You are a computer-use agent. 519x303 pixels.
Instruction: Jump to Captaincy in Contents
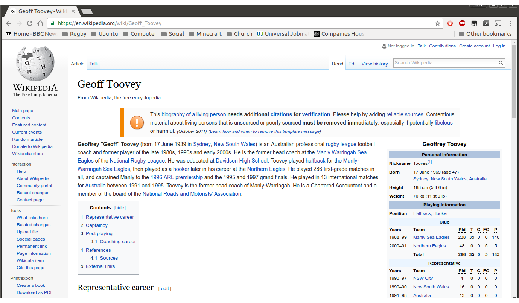(97, 225)
